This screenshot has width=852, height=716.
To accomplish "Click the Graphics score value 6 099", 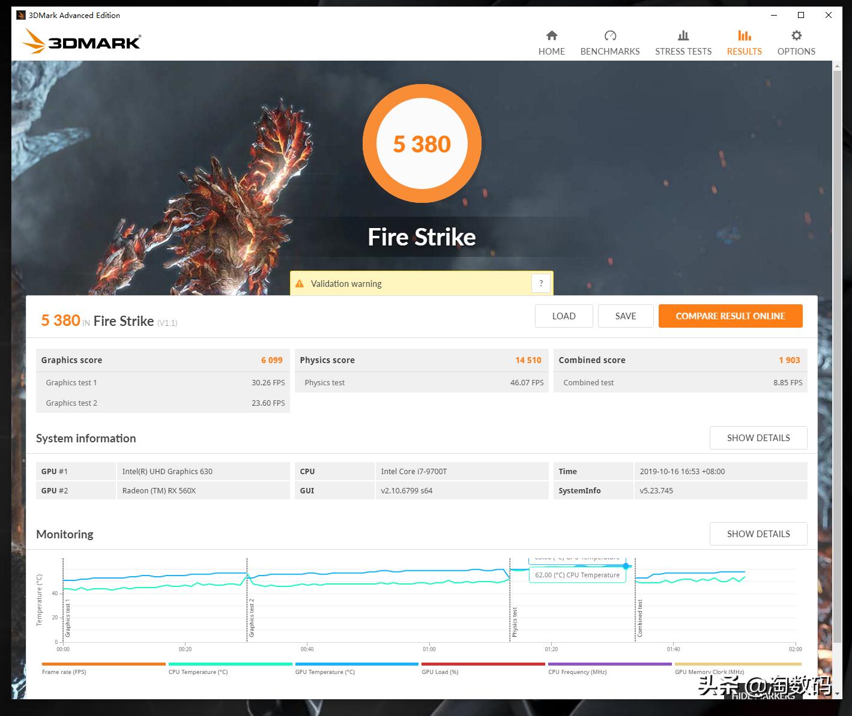I will (272, 360).
